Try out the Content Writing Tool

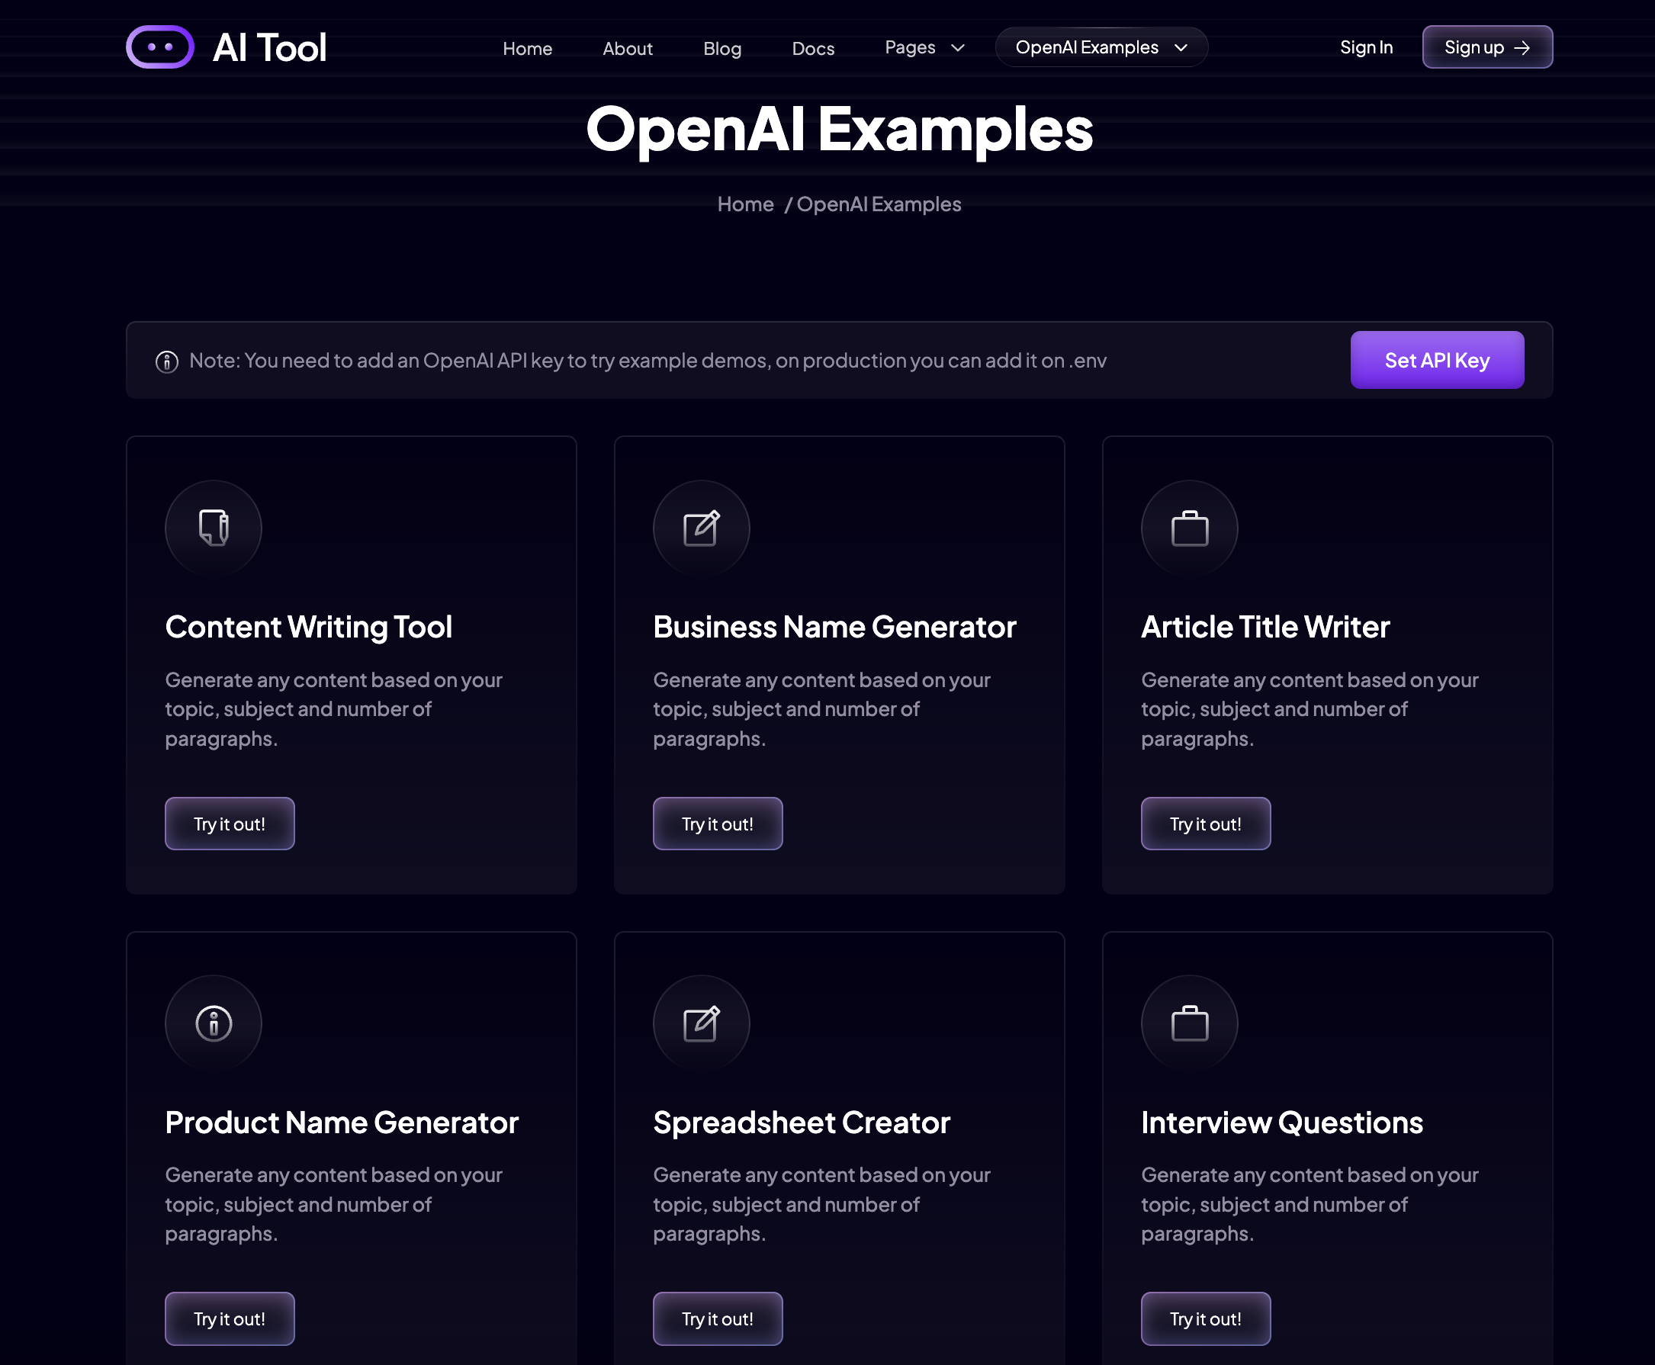(230, 824)
